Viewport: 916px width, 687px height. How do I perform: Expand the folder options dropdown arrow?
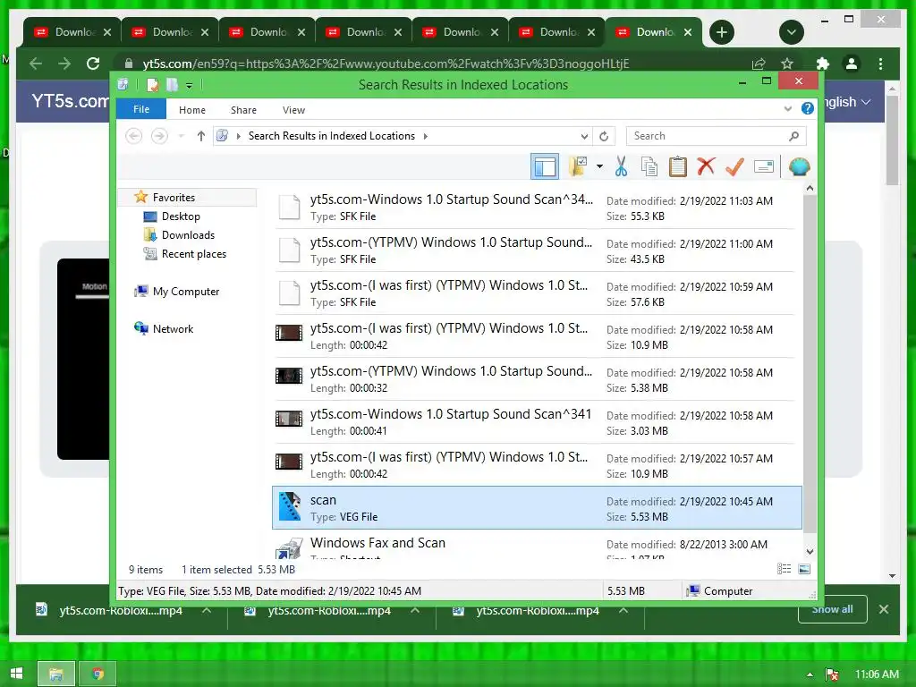pos(599,166)
